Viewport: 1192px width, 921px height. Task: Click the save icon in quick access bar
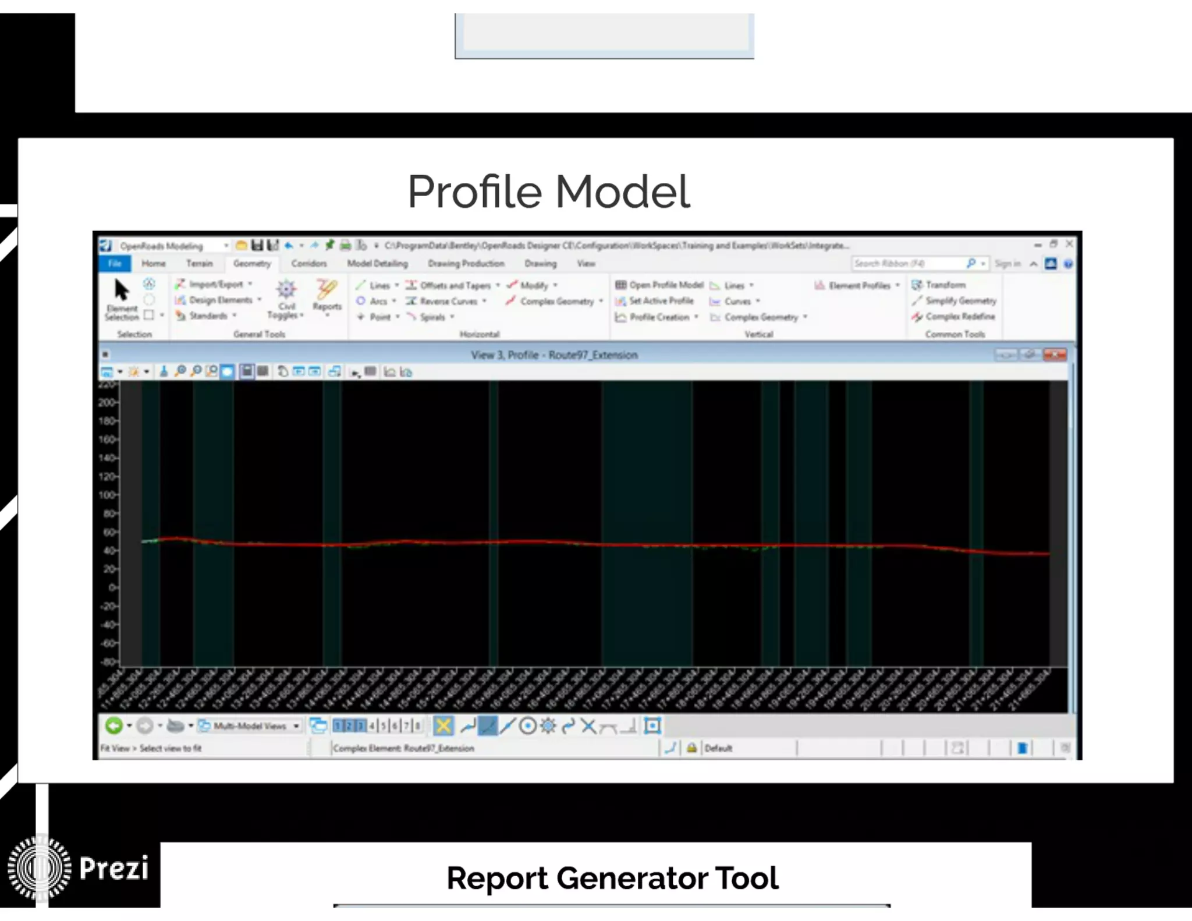pos(257,245)
